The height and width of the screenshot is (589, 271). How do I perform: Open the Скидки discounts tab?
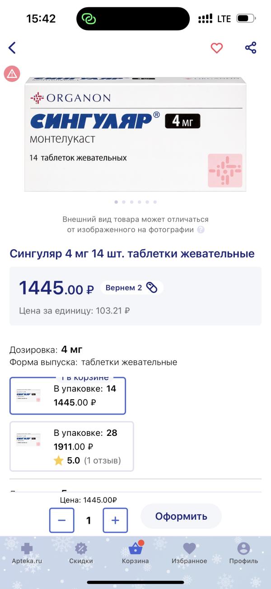pyautogui.click(x=81, y=553)
